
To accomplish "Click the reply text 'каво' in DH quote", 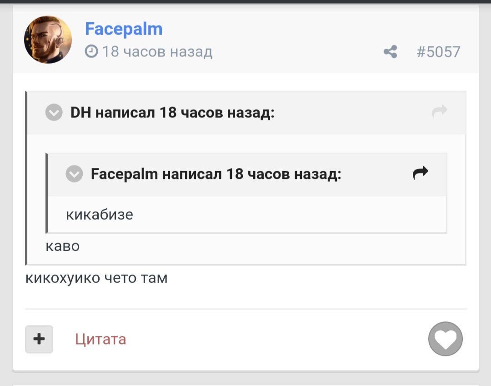I will tap(63, 246).
